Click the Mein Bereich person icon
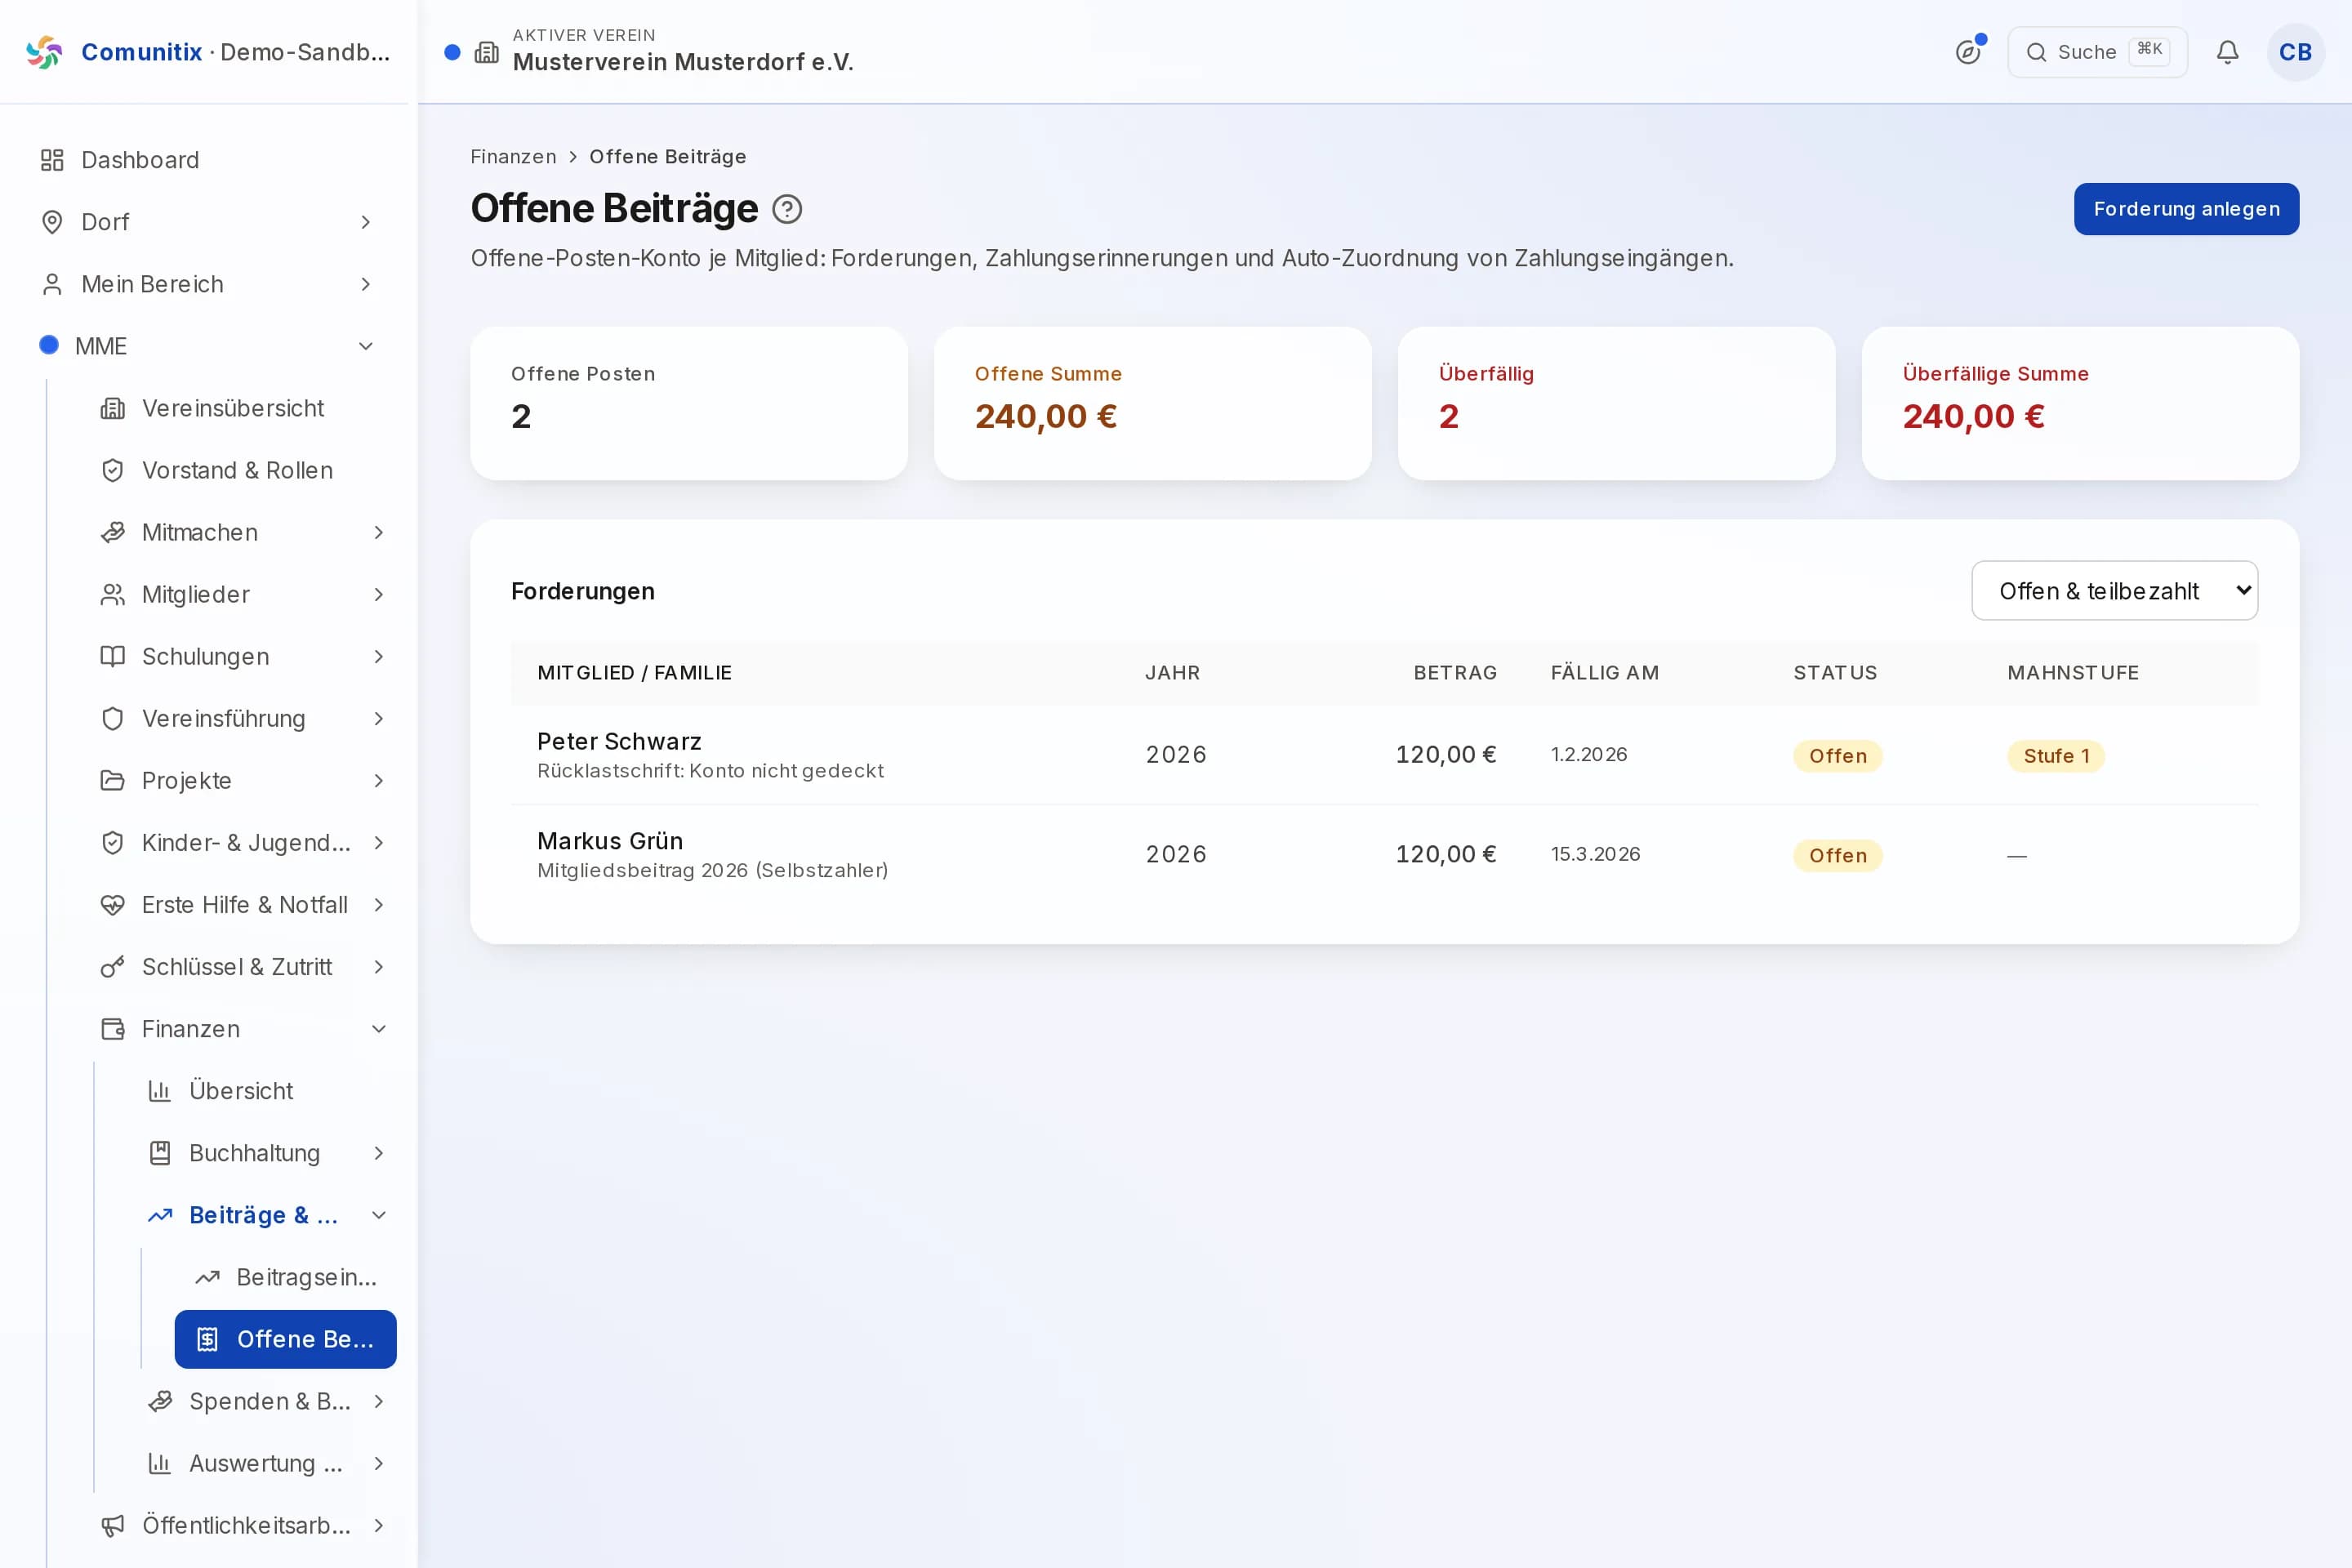 52,284
